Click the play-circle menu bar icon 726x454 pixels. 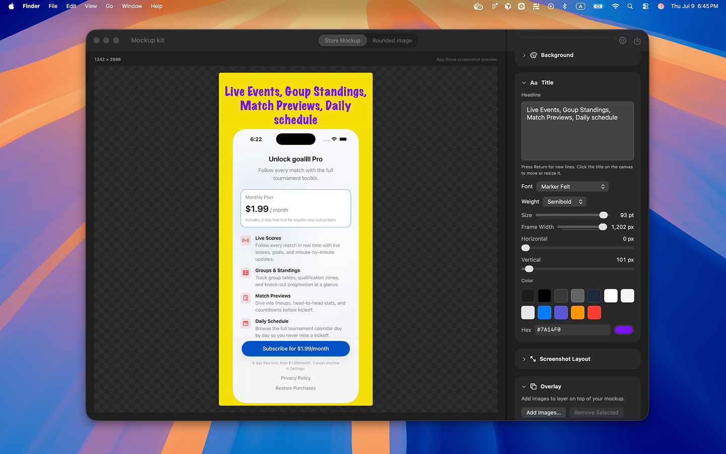pos(551,6)
